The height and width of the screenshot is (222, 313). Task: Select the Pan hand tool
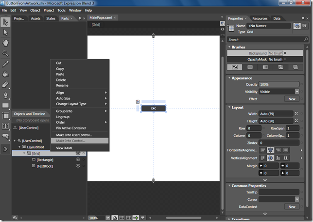(5, 43)
